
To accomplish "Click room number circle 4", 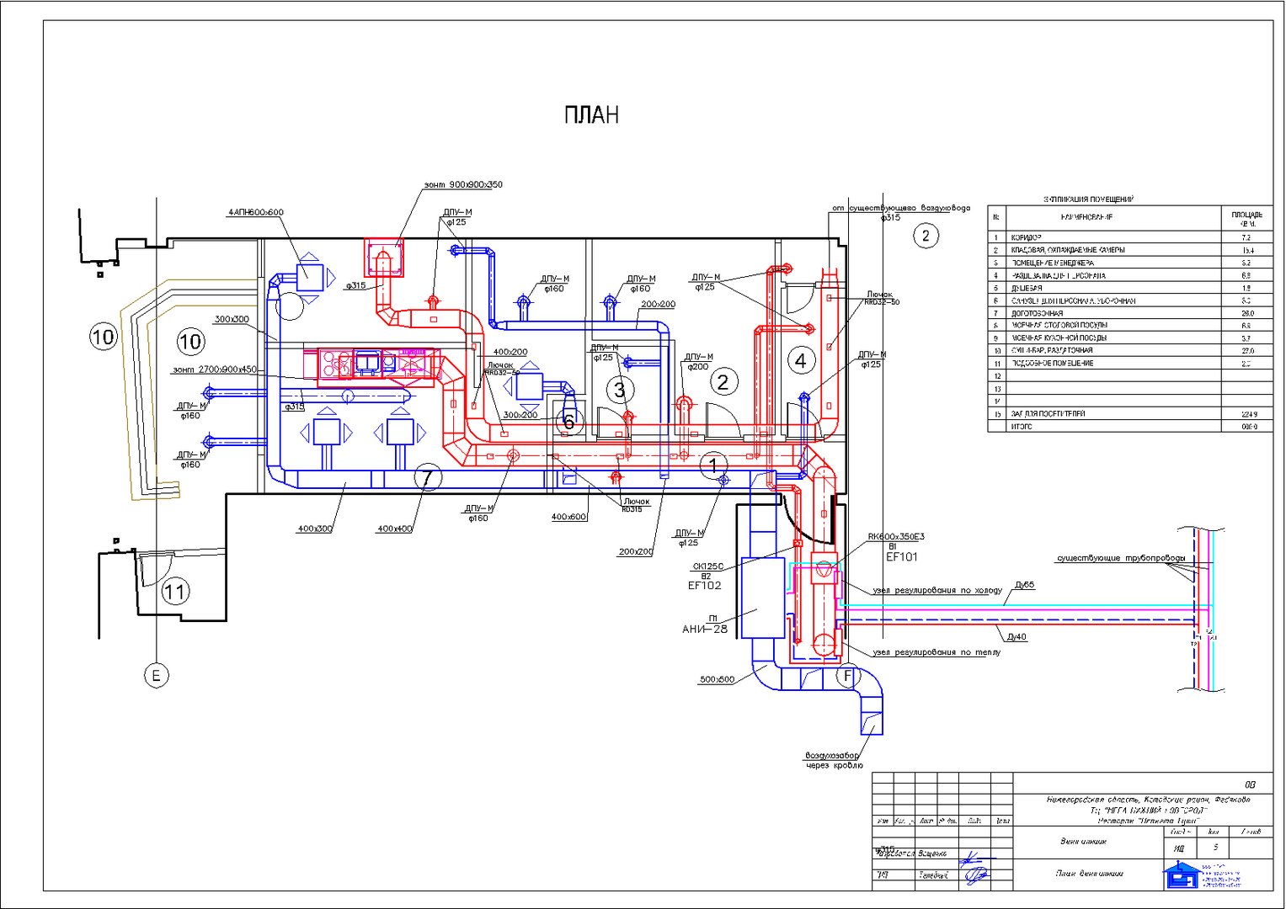I will pos(801,360).
